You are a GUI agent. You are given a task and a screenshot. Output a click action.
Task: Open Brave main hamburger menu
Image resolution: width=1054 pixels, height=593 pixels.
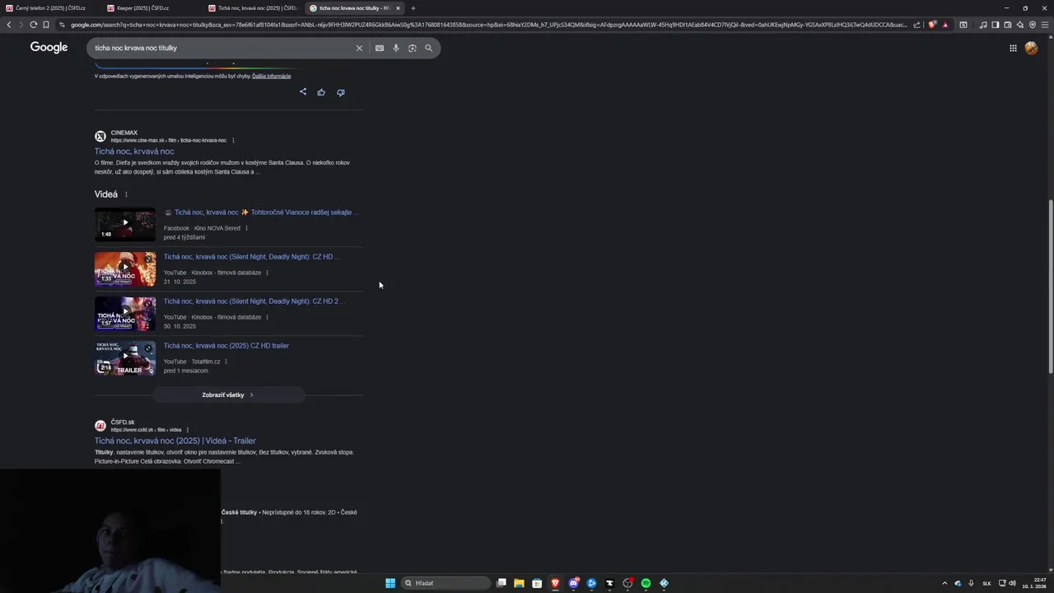[1045, 25]
